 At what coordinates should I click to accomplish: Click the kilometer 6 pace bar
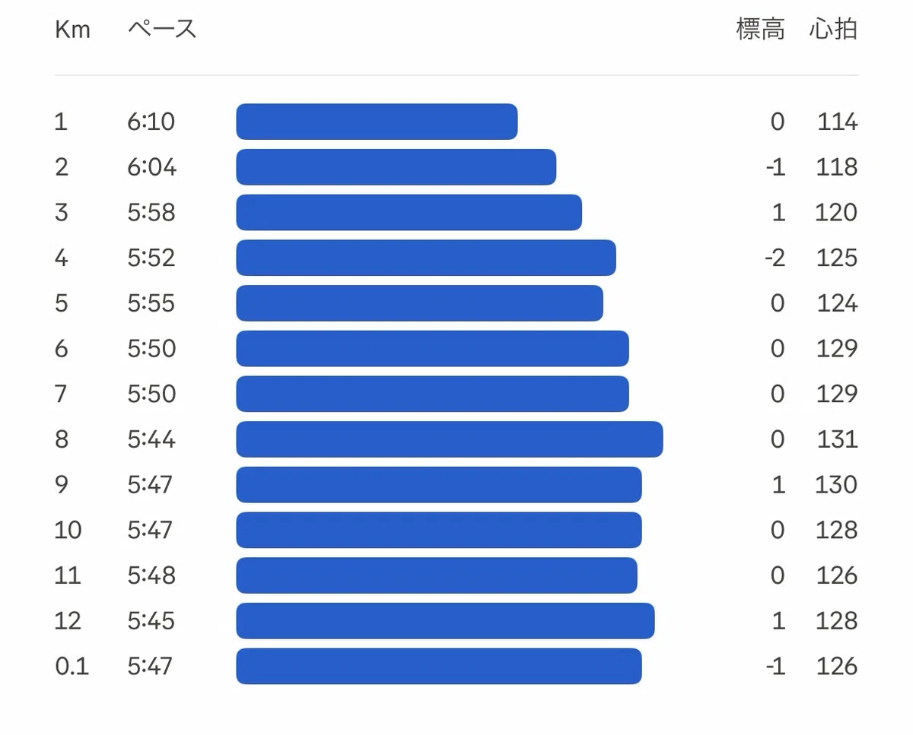(432, 349)
